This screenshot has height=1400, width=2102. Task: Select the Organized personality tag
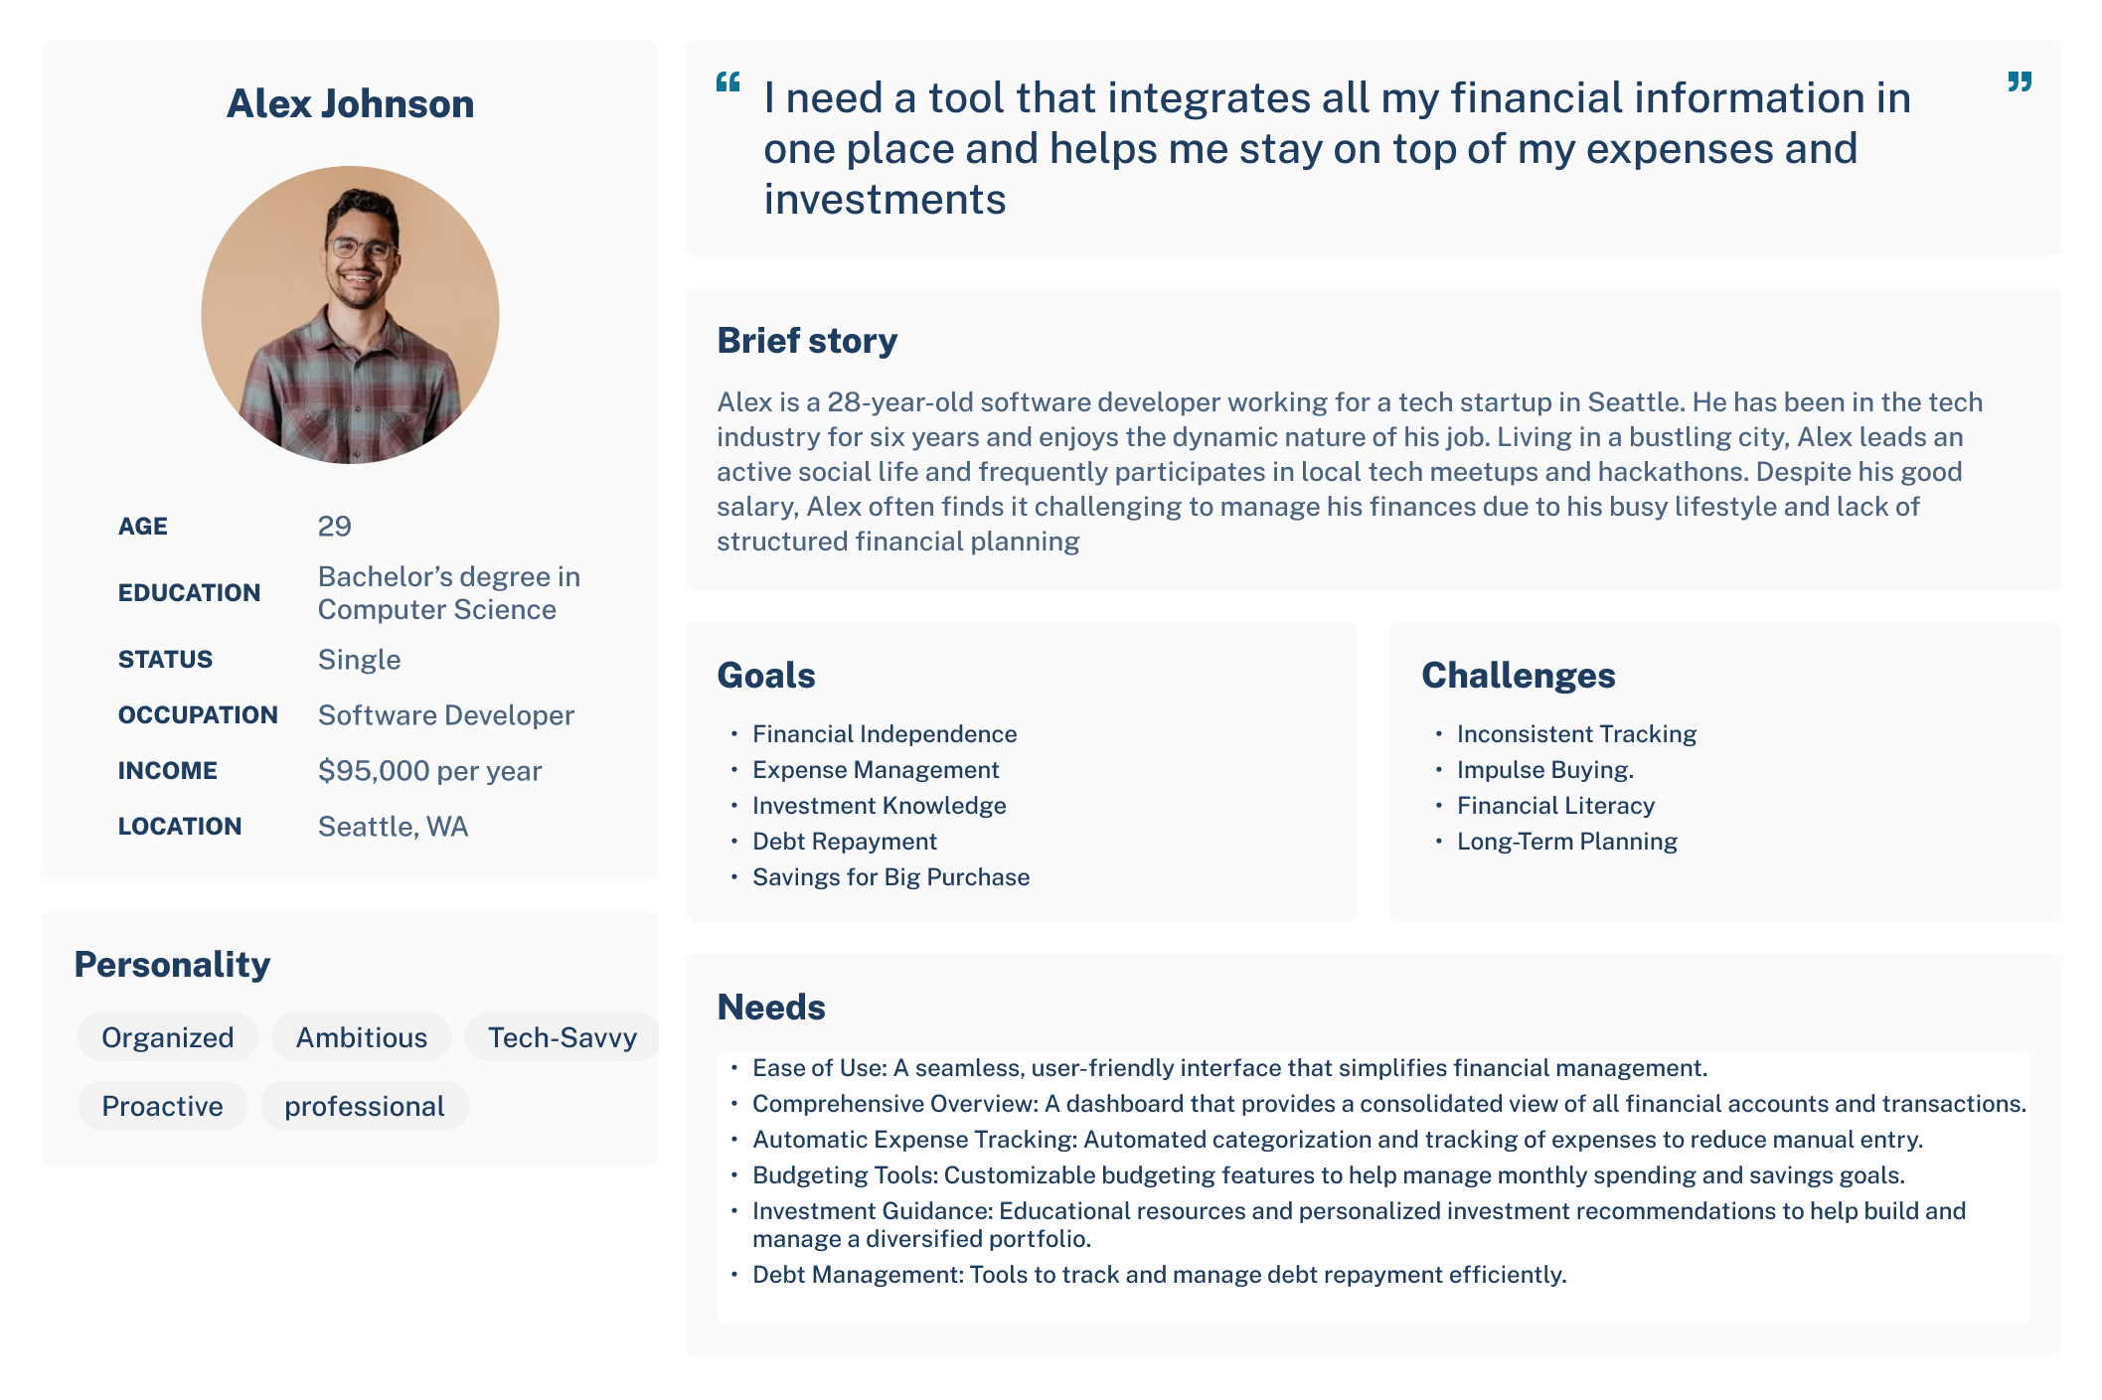pyautogui.click(x=168, y=1037)
